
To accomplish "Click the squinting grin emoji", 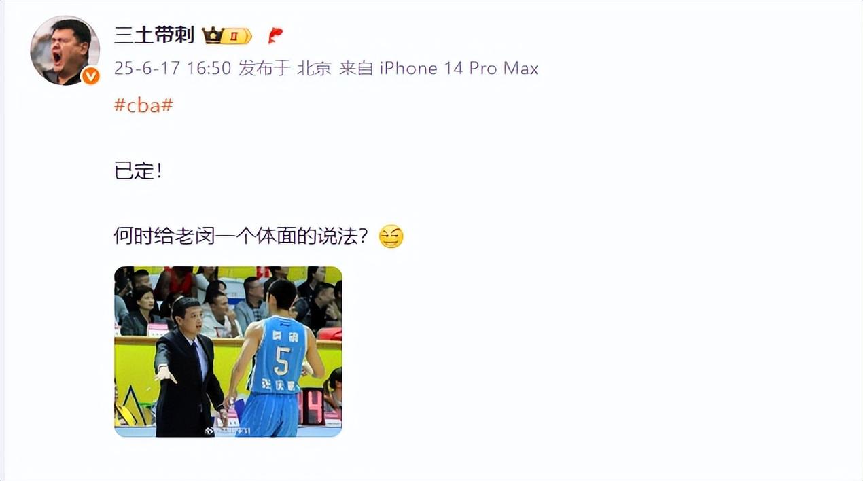I will pos(391,236).
